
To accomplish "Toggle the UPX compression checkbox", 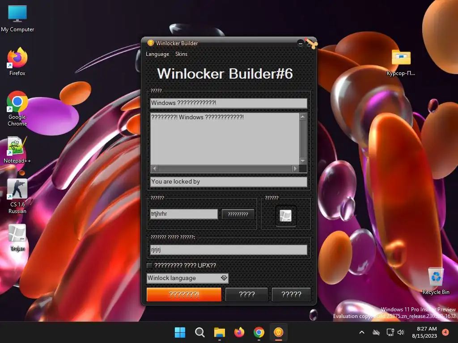I will point(149,265).
